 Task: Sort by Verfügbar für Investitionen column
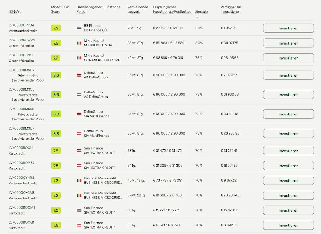[x=231, y=10]
